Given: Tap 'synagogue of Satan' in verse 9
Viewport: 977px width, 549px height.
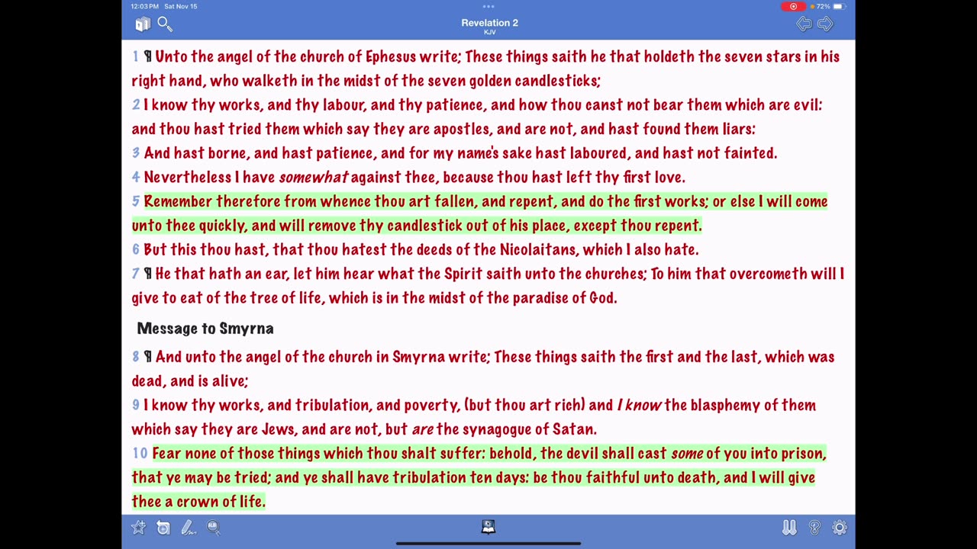Looking at the screenshot, I should coord(529,429).
